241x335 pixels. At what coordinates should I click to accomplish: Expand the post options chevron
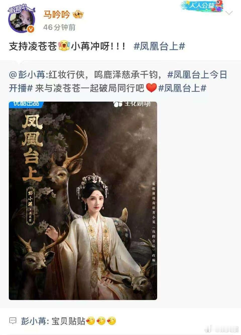[x=229, y=13]
